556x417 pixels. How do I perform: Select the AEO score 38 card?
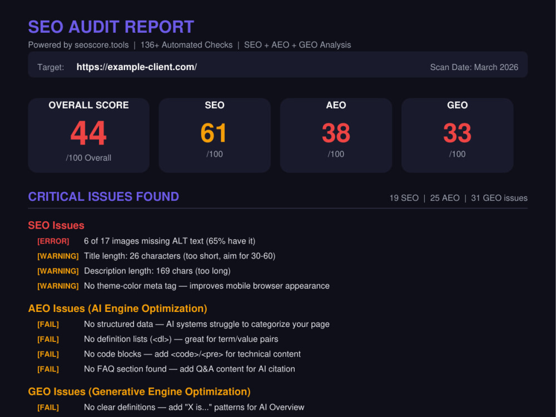tap(336, 136)
